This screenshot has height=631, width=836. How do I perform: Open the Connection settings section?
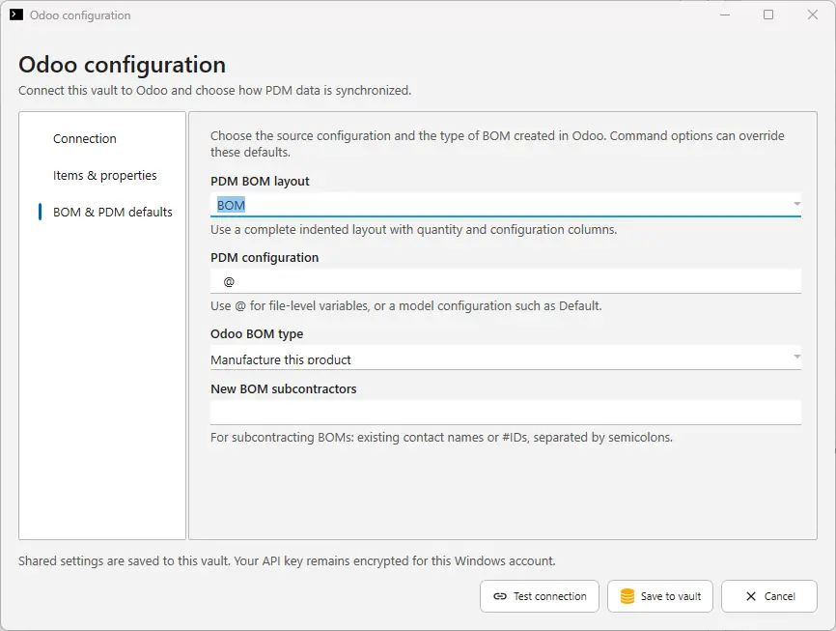[102, 139]
